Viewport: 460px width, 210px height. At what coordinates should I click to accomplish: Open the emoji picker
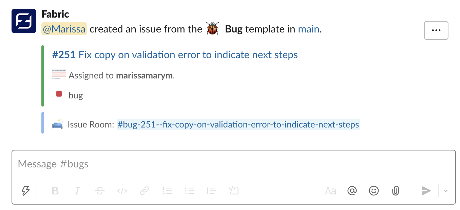pyautogui.click(x=373, y=191)
